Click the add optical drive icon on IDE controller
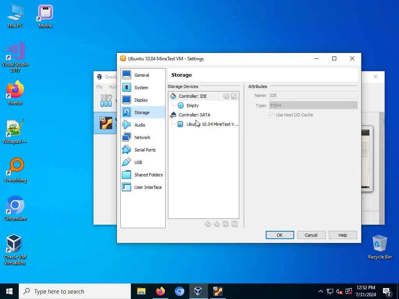The image size is (399, 299). (x=226, y=96)
